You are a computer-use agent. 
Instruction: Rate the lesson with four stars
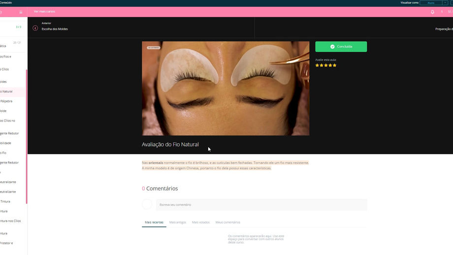point(330,65)
